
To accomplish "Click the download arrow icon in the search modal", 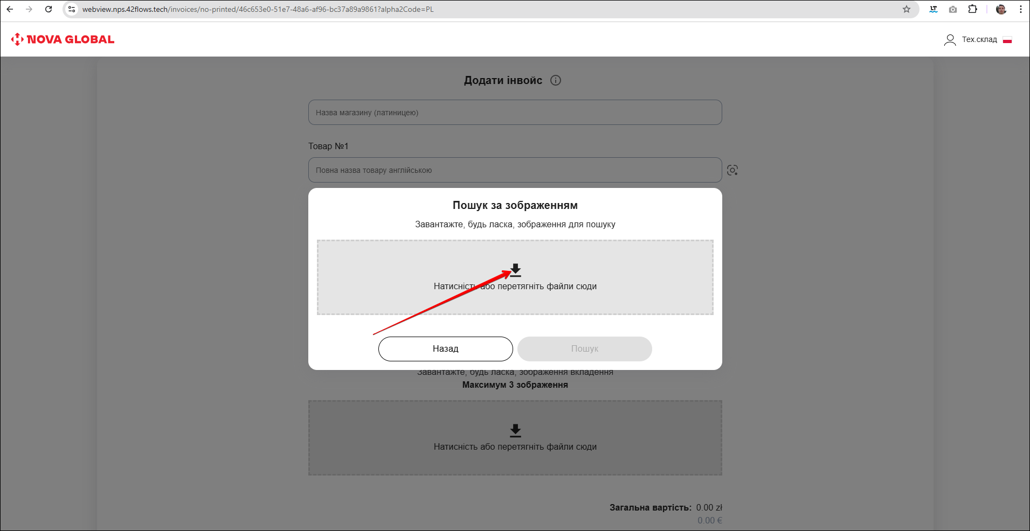I will click(515, 270).
